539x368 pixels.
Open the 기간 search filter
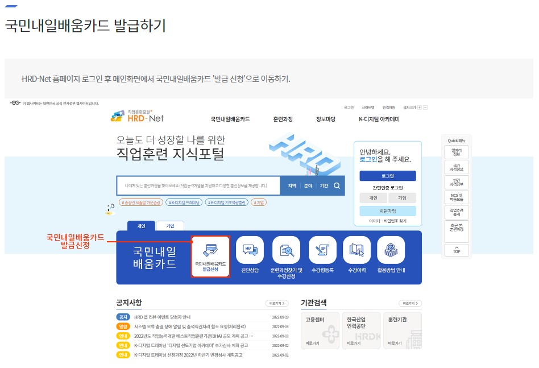[324, 186]
